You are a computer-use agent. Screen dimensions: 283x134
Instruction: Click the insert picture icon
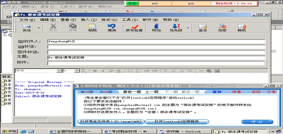218,71
